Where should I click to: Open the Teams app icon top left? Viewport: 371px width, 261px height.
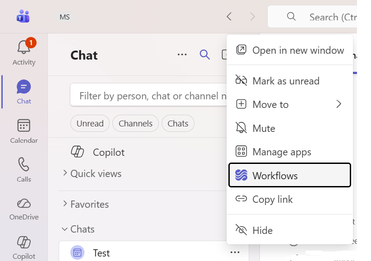(23, 16)
